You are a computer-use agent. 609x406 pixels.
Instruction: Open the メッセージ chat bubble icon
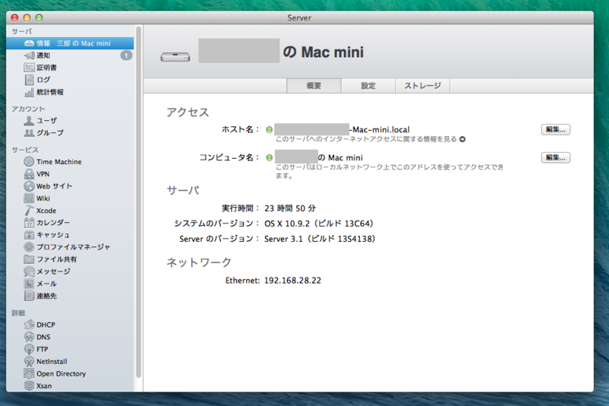[x=29, y=271]
